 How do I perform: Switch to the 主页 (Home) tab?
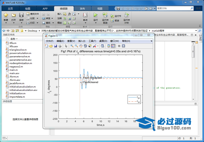coord(10,9)
